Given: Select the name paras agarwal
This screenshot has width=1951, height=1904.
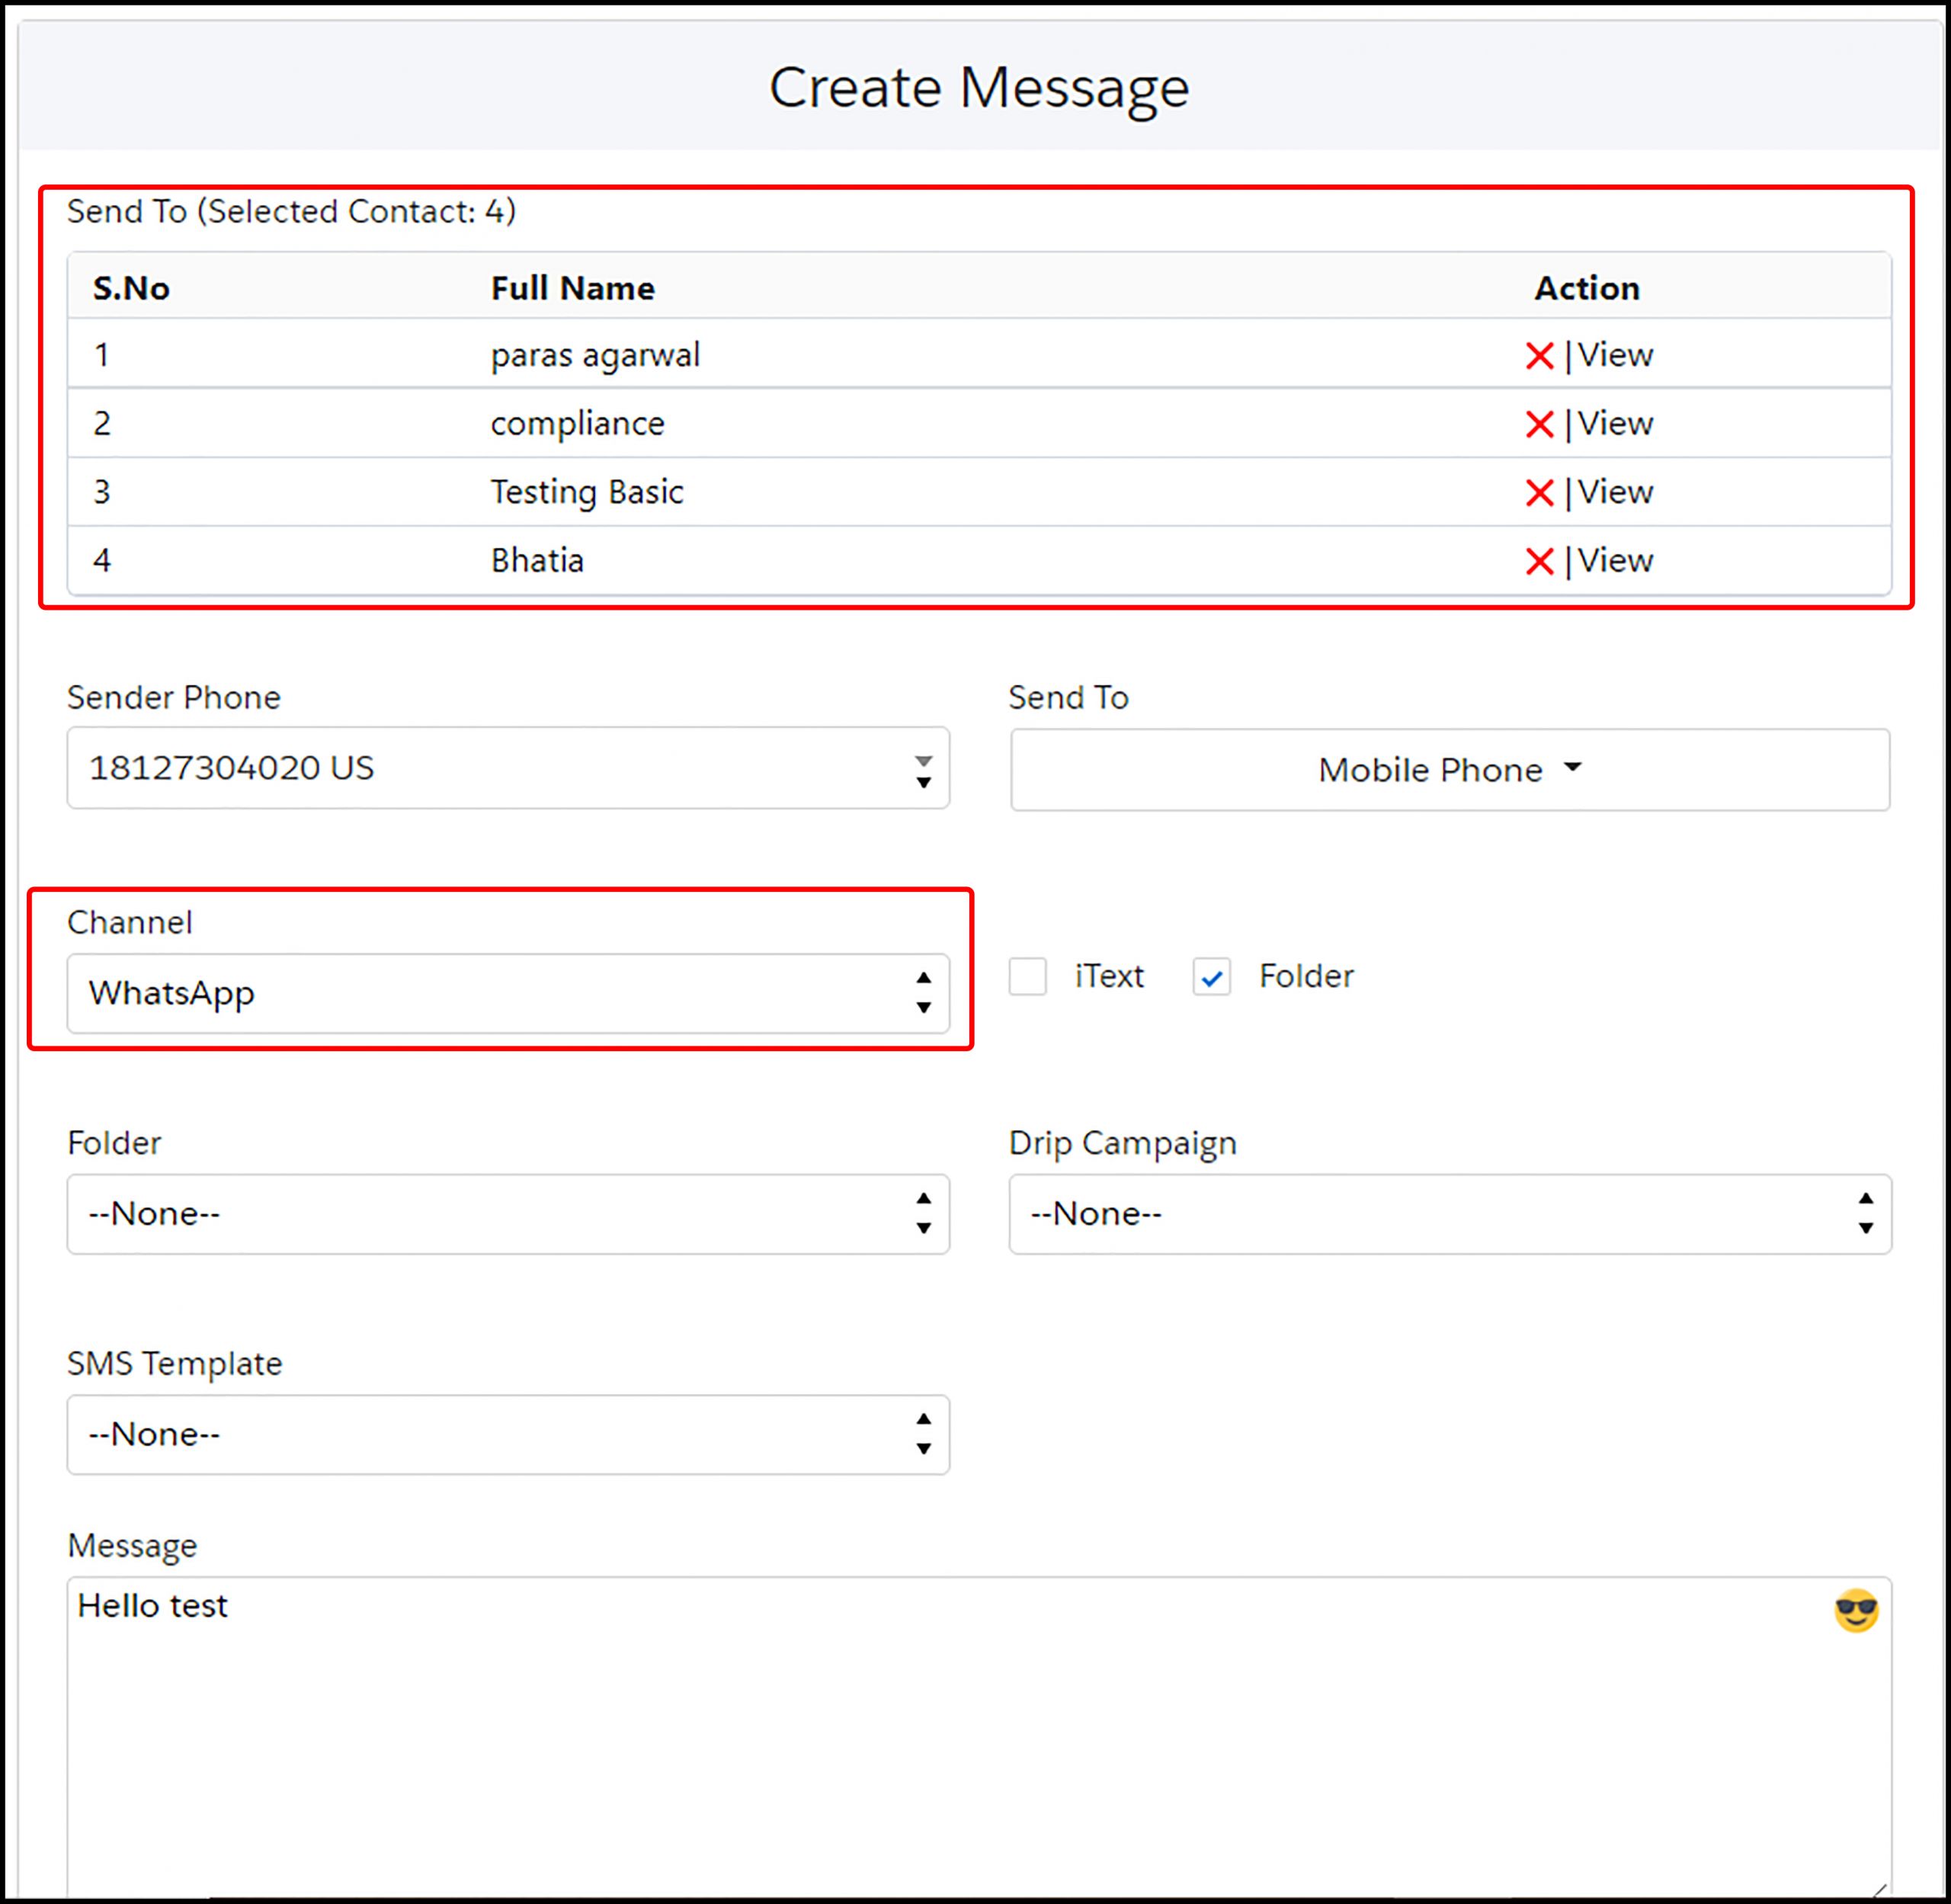Looking at the screenshot, I should 595,356.
